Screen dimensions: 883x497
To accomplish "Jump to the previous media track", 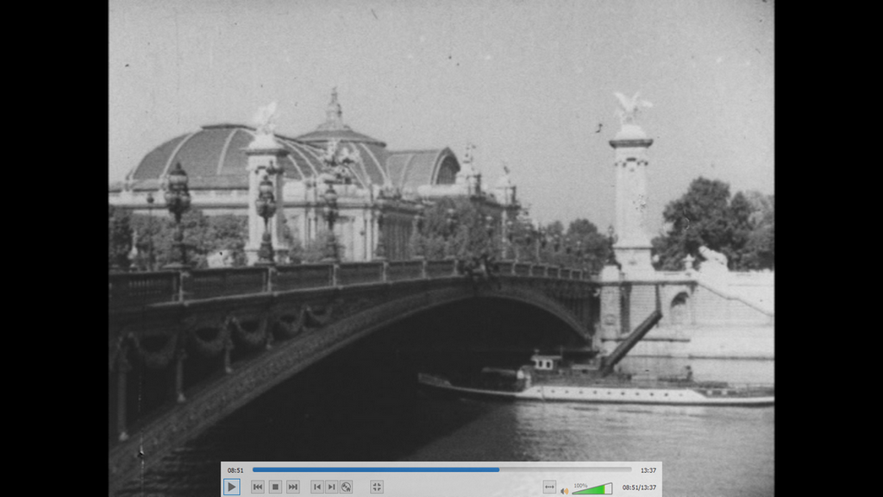I will pyautogui.click(x=257, y=487).
